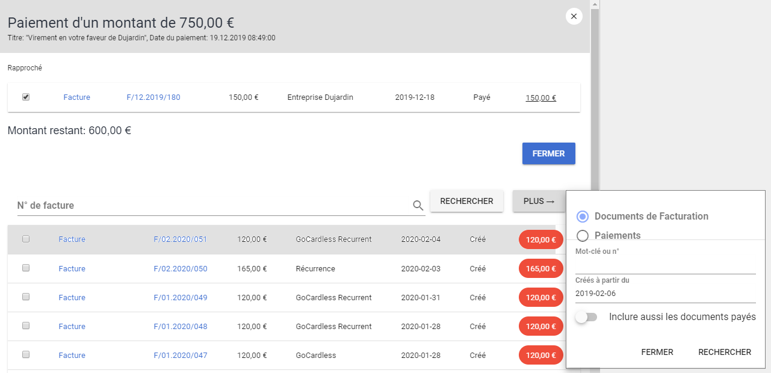Click Montant restant: 600,00 € text
The height and width of the screenshot is (373, 771).
click(69, 131)
